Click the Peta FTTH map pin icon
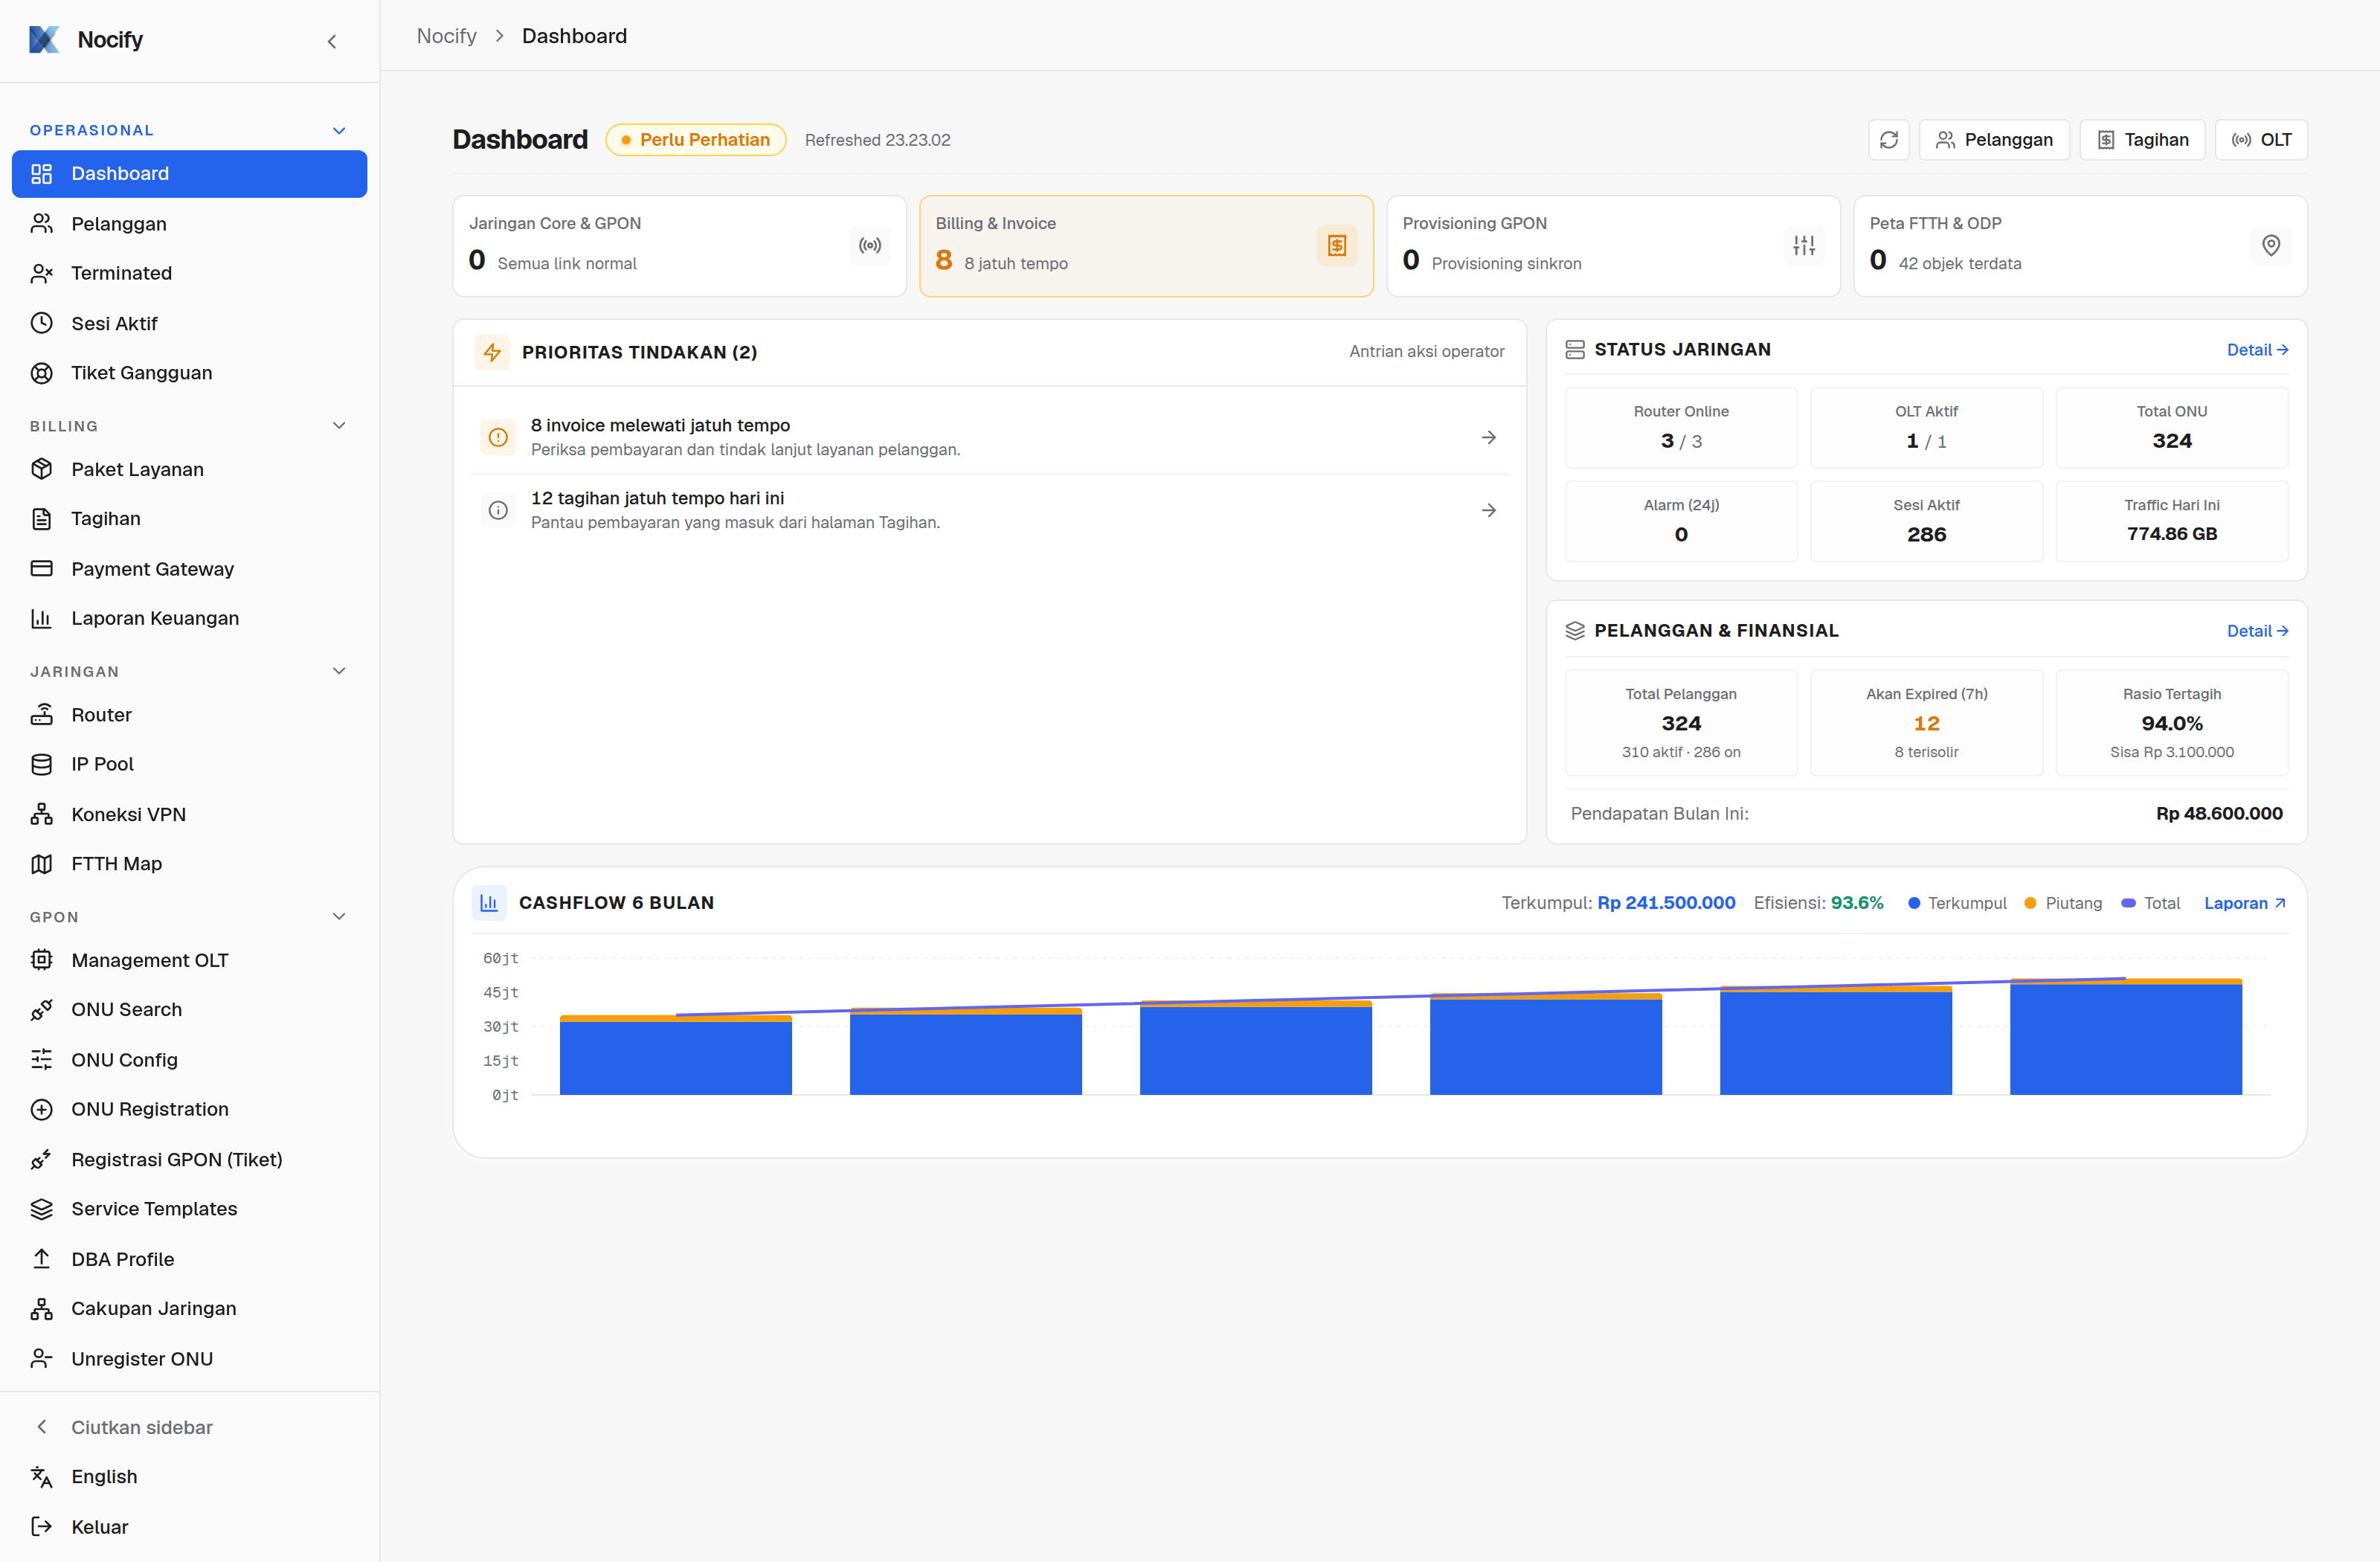2380x1562 pixels. pos(2271,245)
